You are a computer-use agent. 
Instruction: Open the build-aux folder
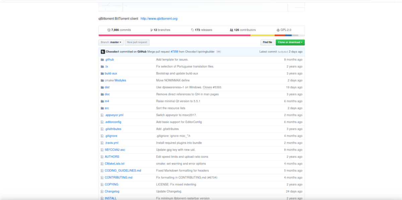(x=111, y=73)
